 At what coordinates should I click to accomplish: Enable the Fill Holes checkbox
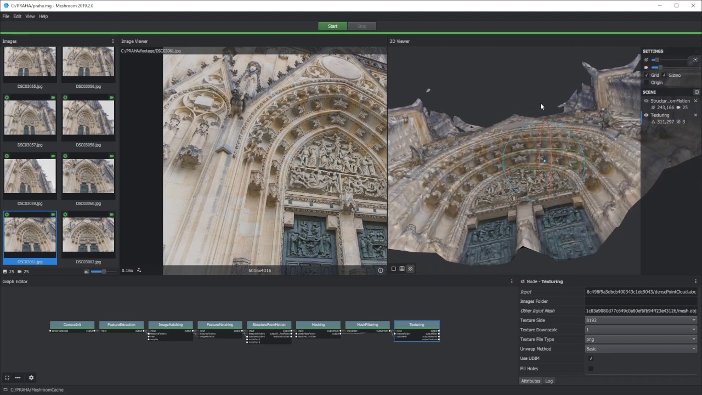click(x=591, y=368)
